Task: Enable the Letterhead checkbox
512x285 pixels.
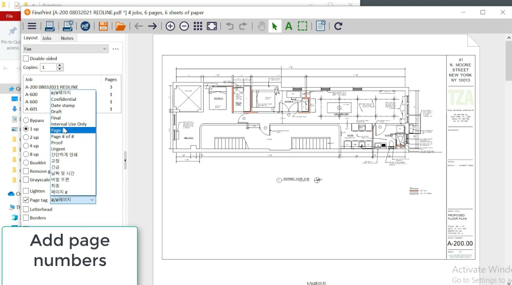Action: tap(26, 209)
